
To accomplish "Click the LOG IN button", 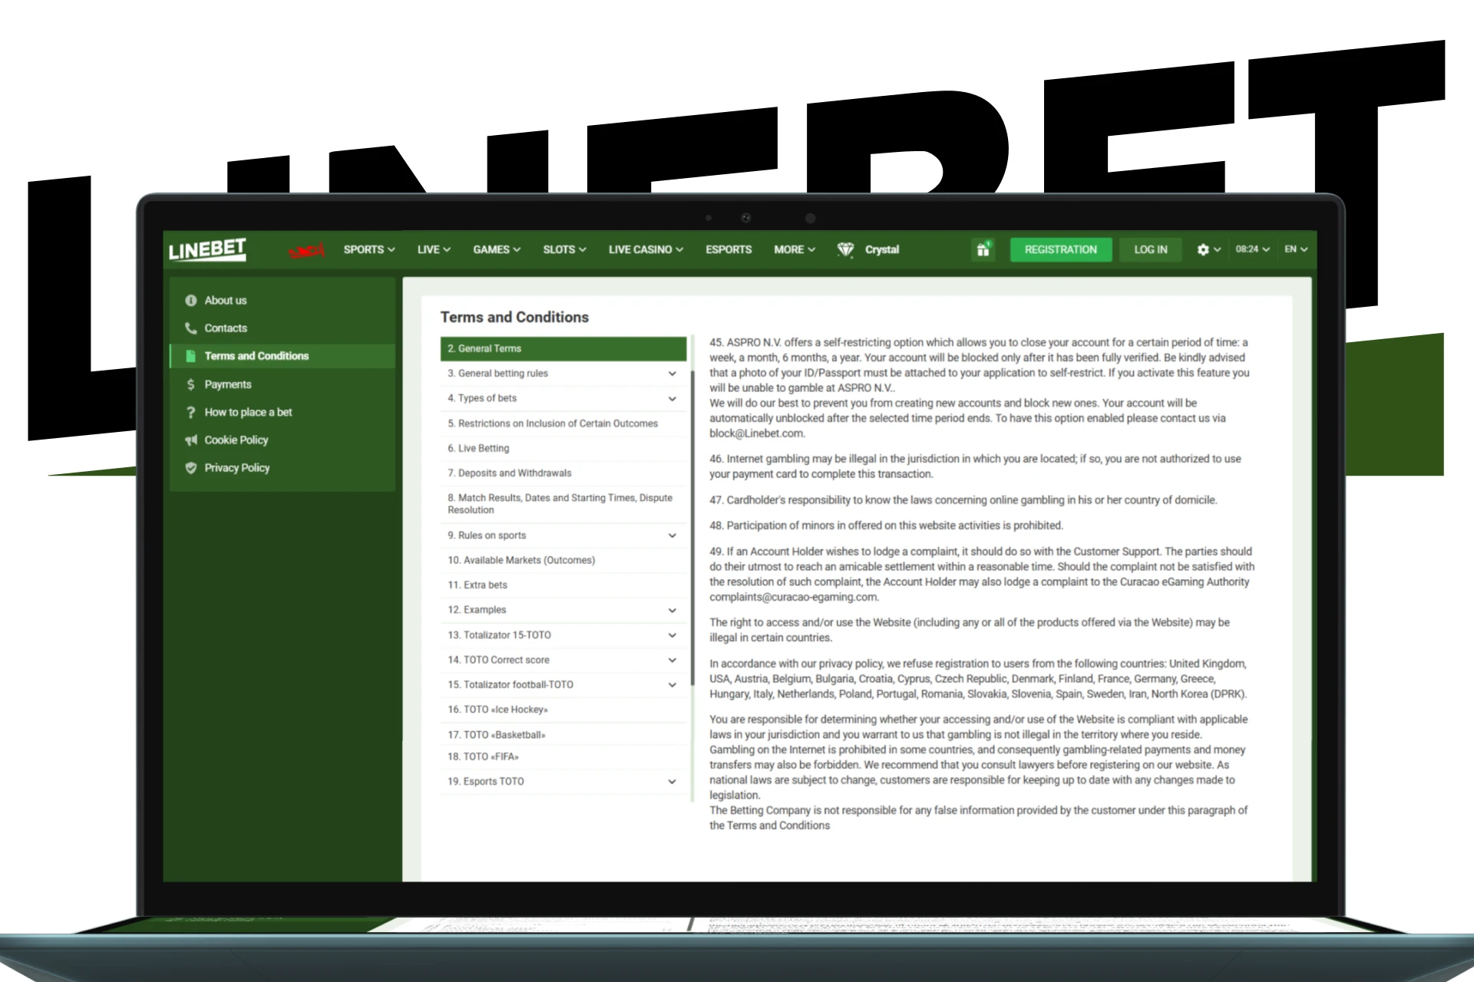I will pos(1149,249).
